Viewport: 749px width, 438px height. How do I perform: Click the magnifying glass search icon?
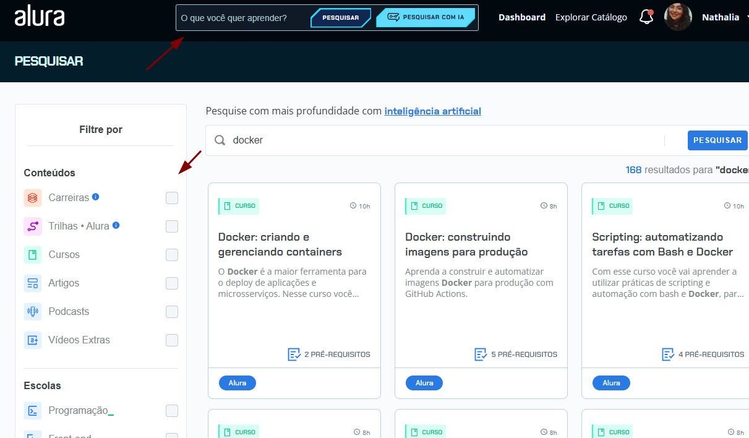[220, 140]
